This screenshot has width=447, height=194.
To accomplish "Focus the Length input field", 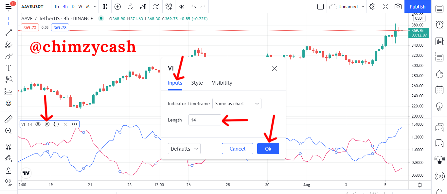I will pyautogui.click(x=205, y=120).
